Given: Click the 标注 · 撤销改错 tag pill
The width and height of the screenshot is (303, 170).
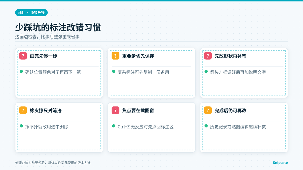Looking at the screenshot, I should coord(31,13).
